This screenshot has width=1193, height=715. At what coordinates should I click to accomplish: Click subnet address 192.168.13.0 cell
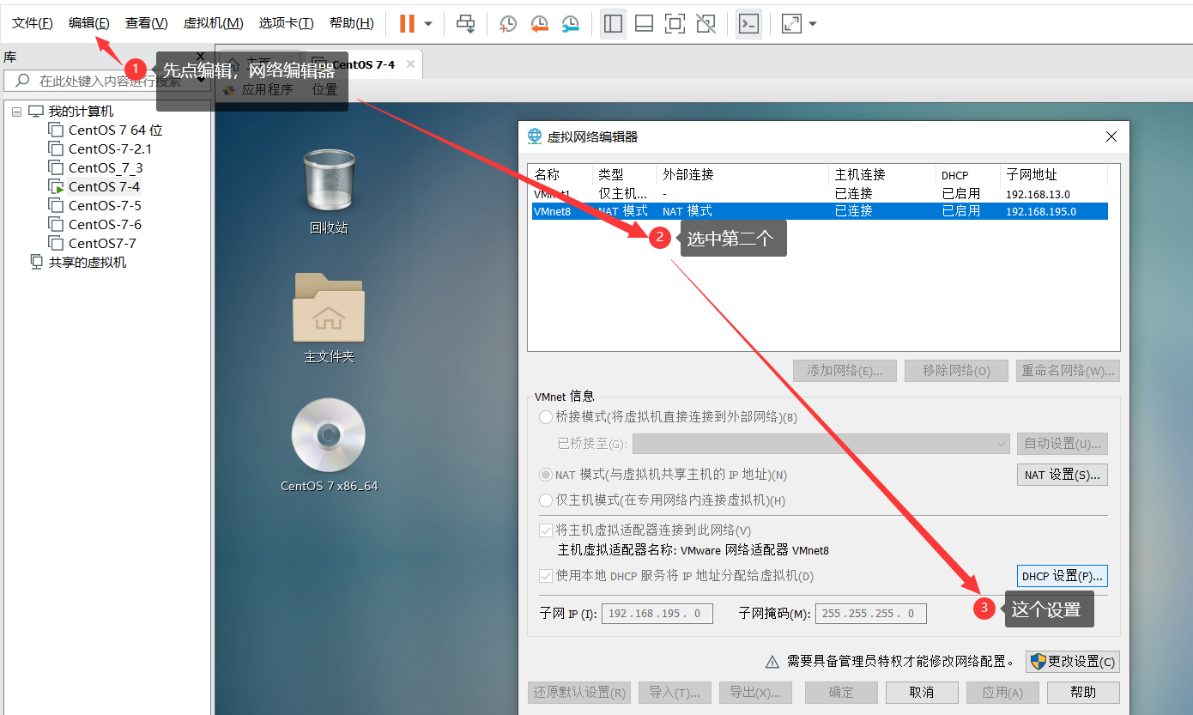point(1038,194)
